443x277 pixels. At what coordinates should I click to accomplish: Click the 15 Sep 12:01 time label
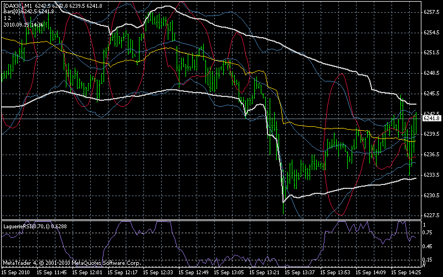pos(87,273)
